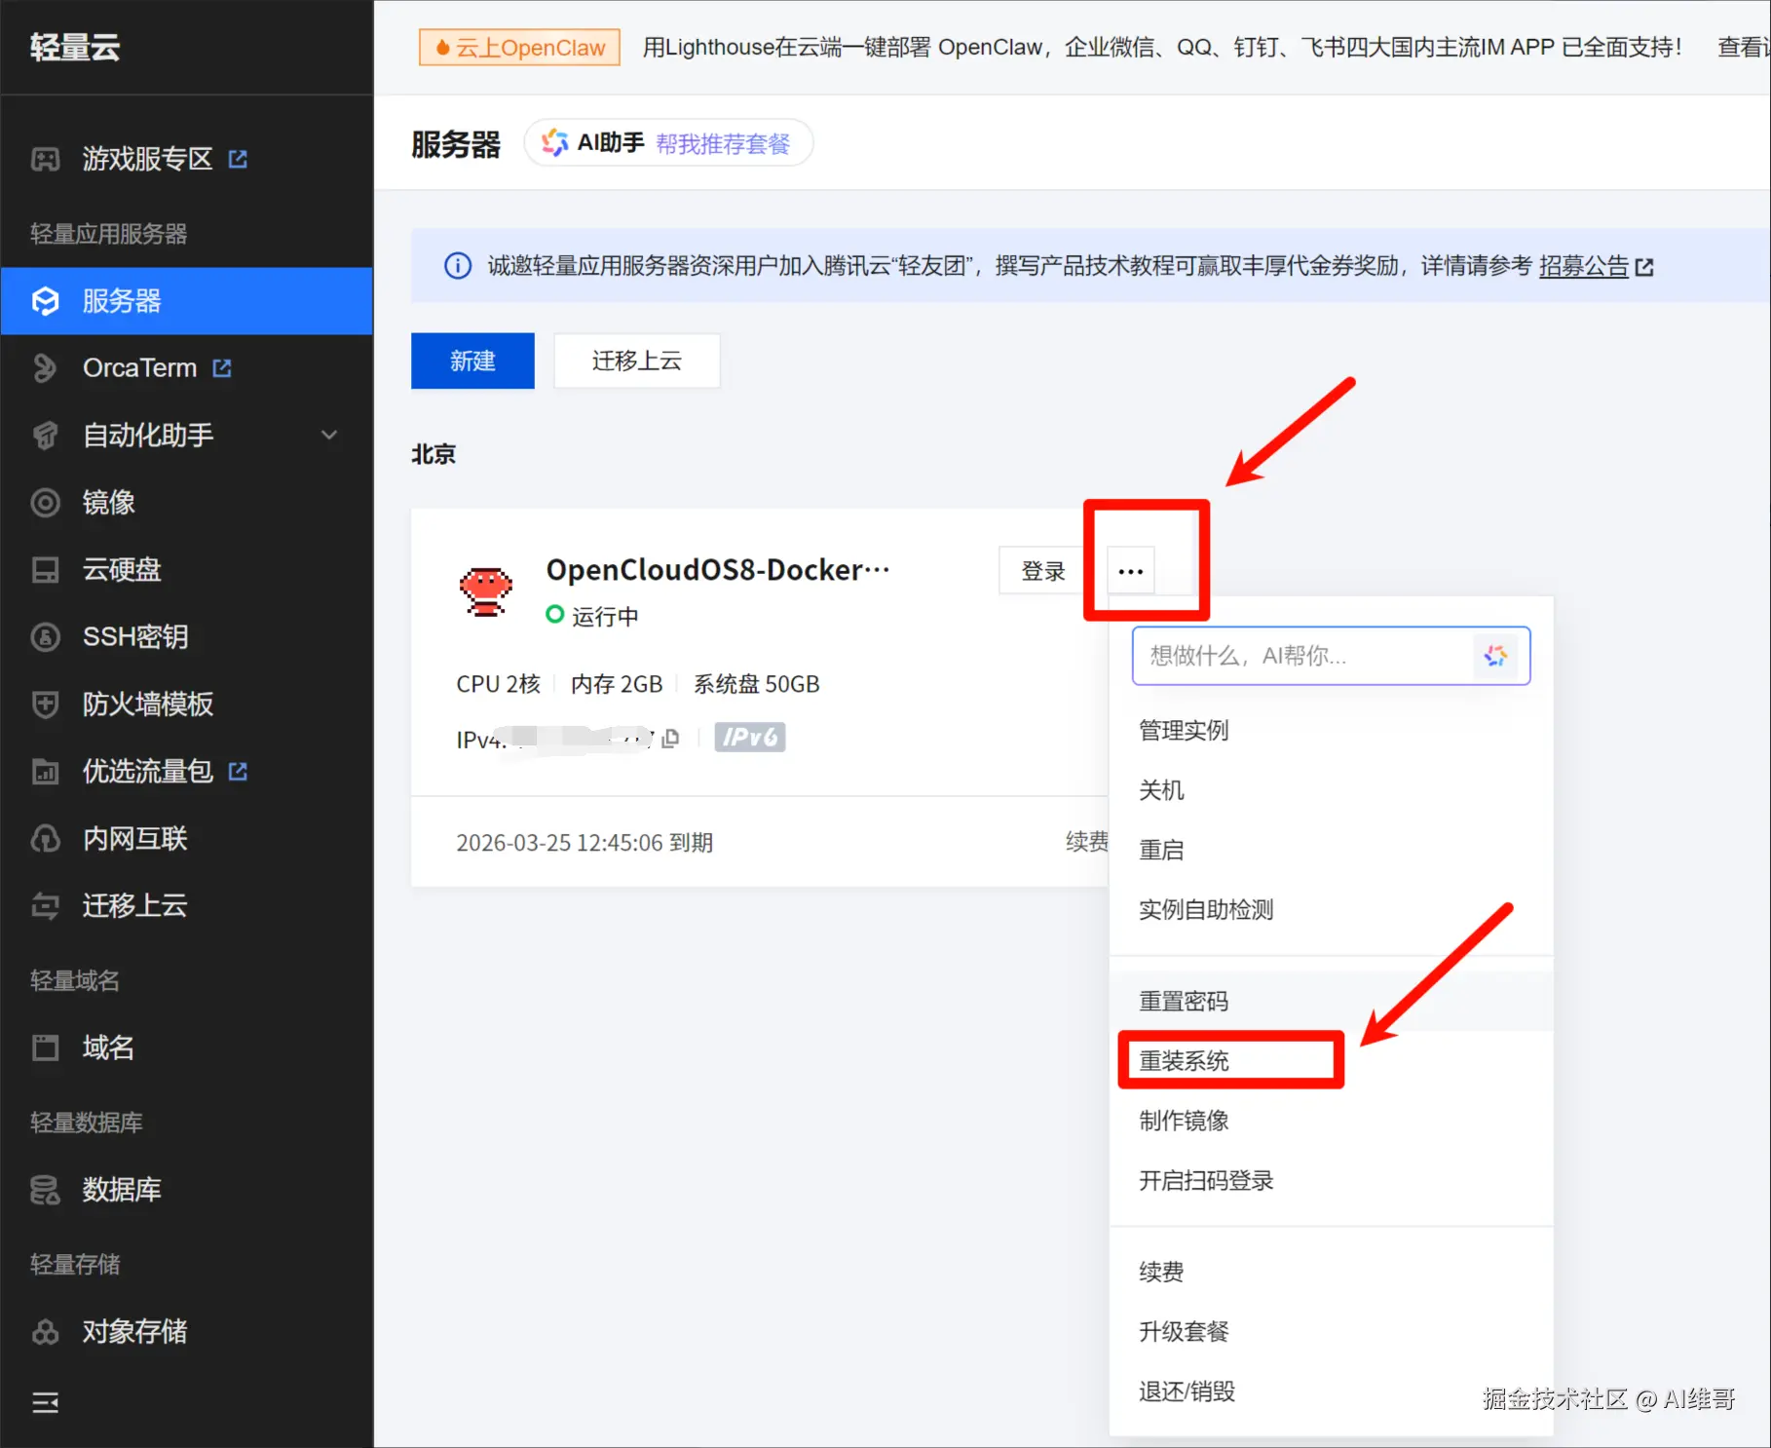Click the server instance mushroom logo
The image size is (1771, 1448).
point(485,591)
